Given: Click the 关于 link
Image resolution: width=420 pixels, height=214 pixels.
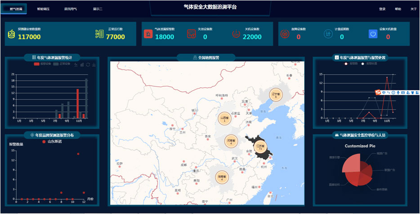Looking at the screenshot, I should pos(414,9).
